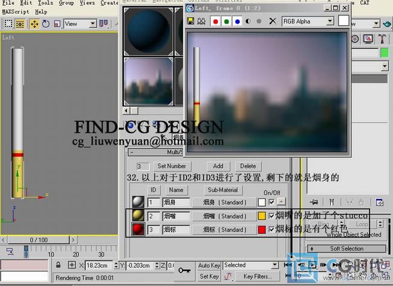Collapse the Multi/Sub-Object rollout header
This screenshot has height=286, width=393.
(x=155, y=152)
